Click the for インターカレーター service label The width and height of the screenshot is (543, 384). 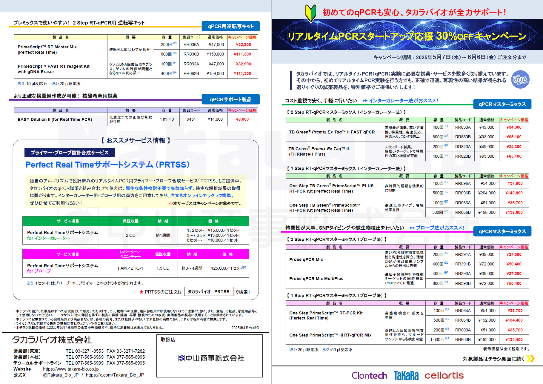pos(49,238)
